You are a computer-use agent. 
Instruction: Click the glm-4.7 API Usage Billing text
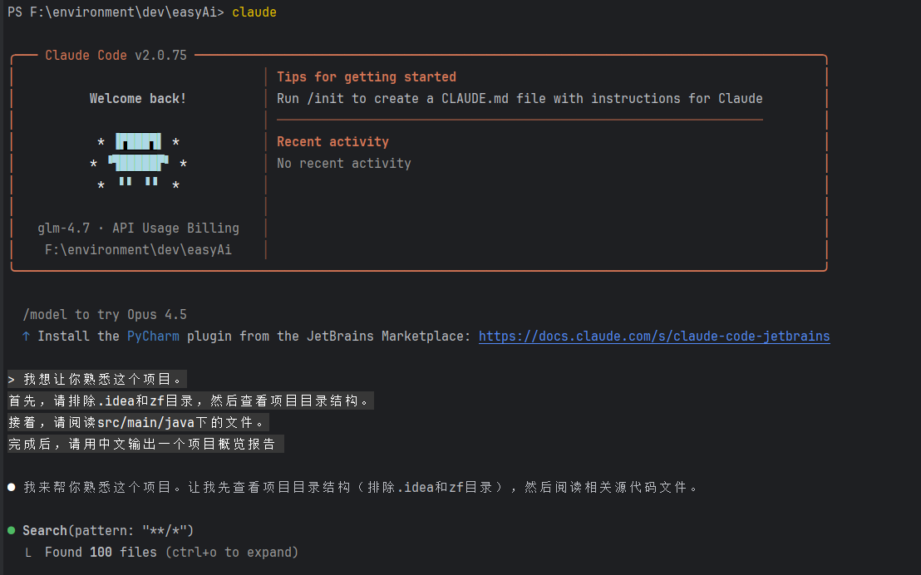[x=138, y=228]
